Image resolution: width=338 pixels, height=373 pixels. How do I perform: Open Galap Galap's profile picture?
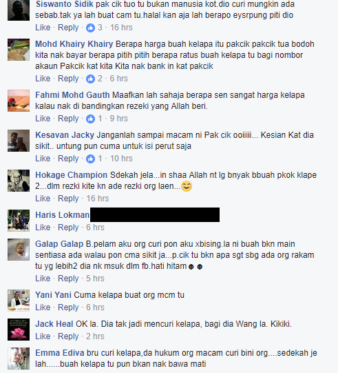pyautogui.click(x=19, y=250)
